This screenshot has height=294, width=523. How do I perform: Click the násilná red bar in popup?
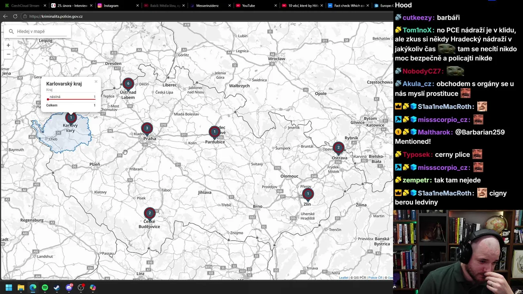click(72, 99)
